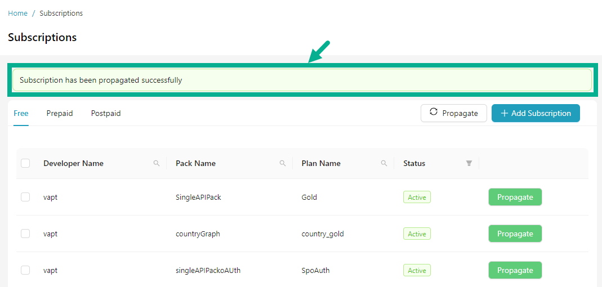Check the box for SingleAPIPack row
The width and height of the screenshot is (602, 287).
[25, 197]
